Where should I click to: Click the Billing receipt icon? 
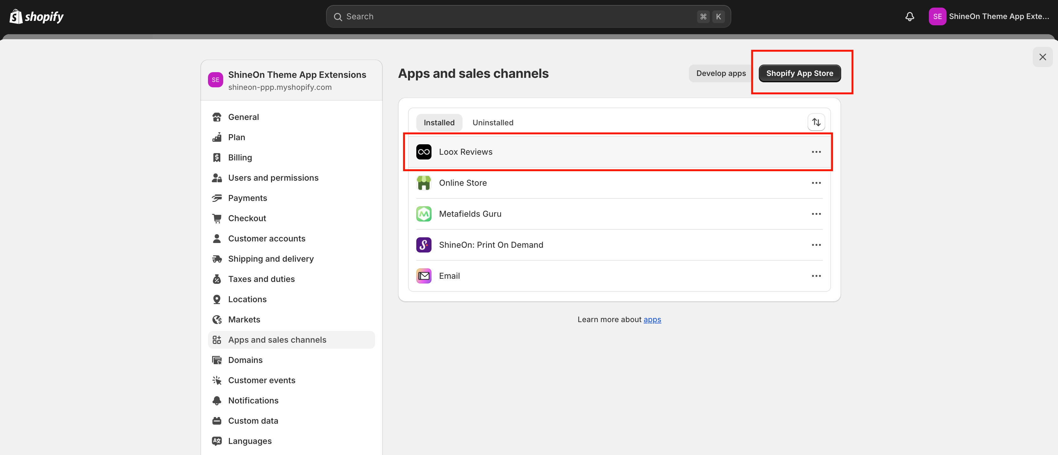pos(217,158)
